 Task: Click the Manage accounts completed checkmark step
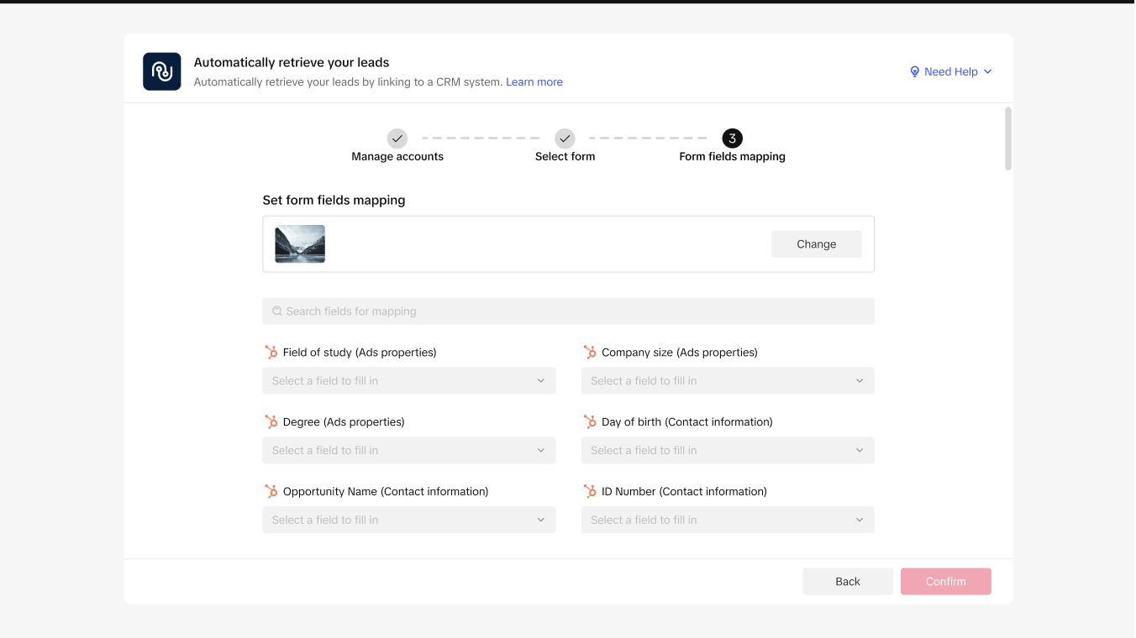click(397, 139)
